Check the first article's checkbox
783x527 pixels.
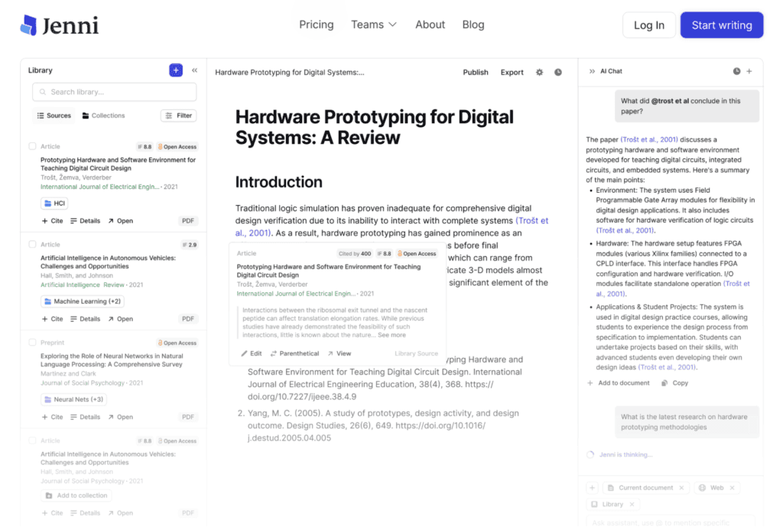click(x=32, y=146)
